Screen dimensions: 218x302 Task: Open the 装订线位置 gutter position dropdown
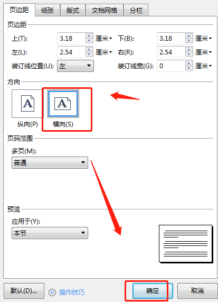75,66
